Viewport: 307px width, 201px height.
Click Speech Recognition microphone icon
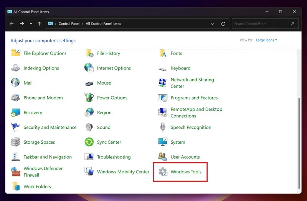tap(162, 127)
